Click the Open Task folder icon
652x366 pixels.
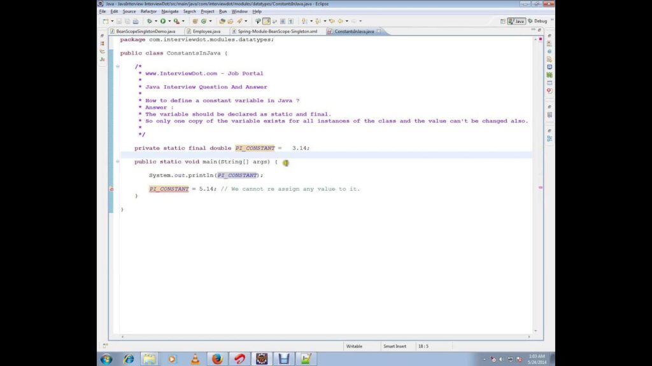click(x=230, y=21)
